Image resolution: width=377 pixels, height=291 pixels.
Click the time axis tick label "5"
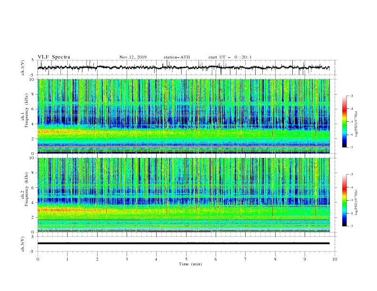click(186, 259)
